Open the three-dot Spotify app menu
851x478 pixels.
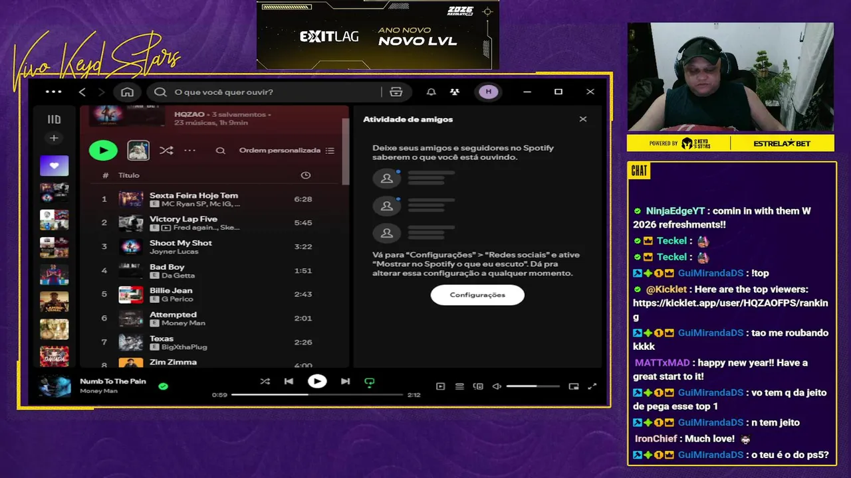coord(54,92)
